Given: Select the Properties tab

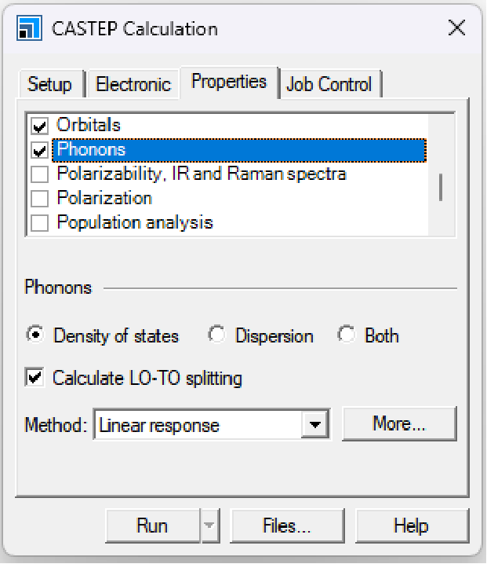Looking at the screenshot, I should (229, 82).
